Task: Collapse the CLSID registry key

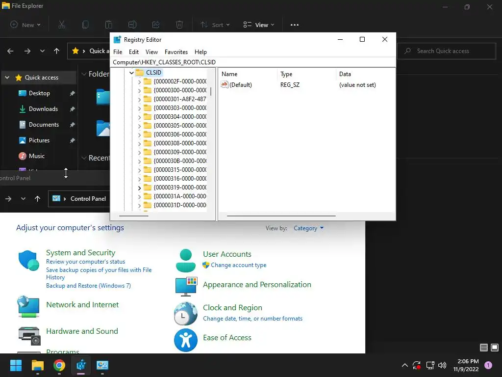Action: (131, 73)
